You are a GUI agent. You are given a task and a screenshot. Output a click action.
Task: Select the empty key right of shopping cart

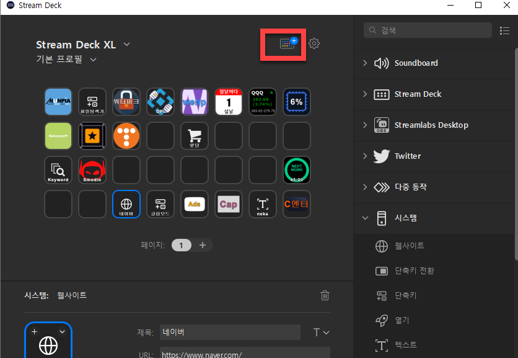click(229, 136)
